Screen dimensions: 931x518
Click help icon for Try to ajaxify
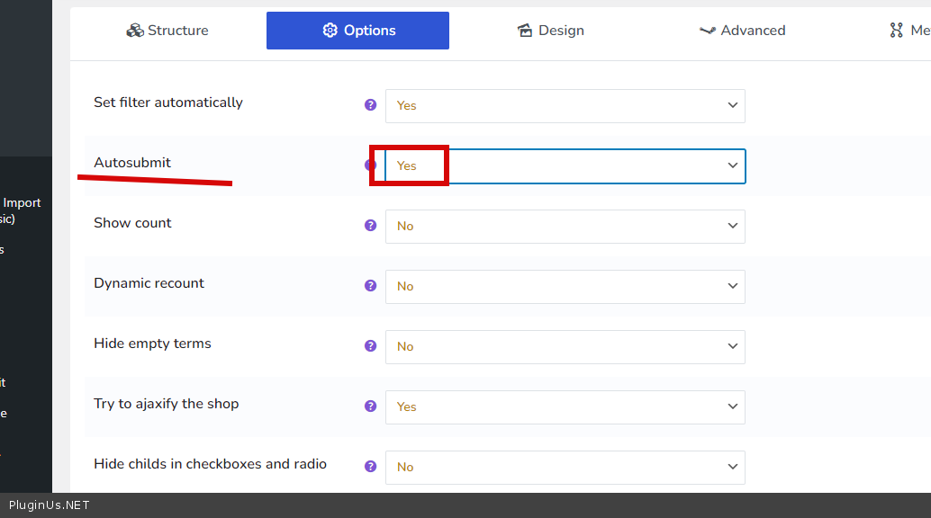[370, 406]
